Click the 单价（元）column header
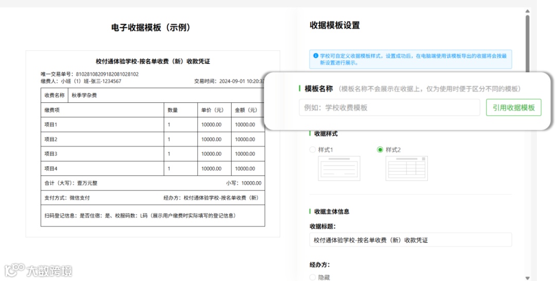The height and width of the screenshot is (281, 556). point(214,110)
